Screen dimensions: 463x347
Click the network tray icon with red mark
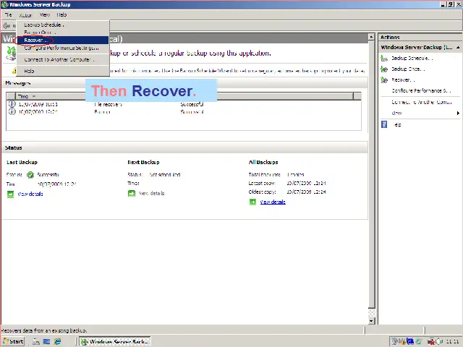(431, 341)
